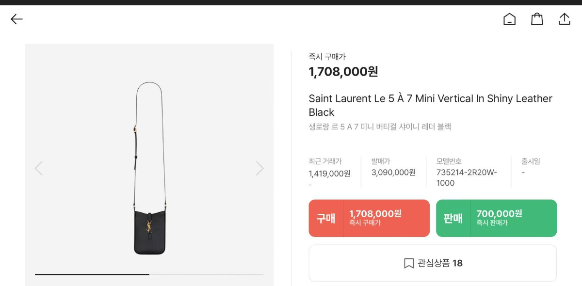This screenshot has width=582, height=286.
Task: Toggle the 관심상품 bookmark icon
Action: 409,263
